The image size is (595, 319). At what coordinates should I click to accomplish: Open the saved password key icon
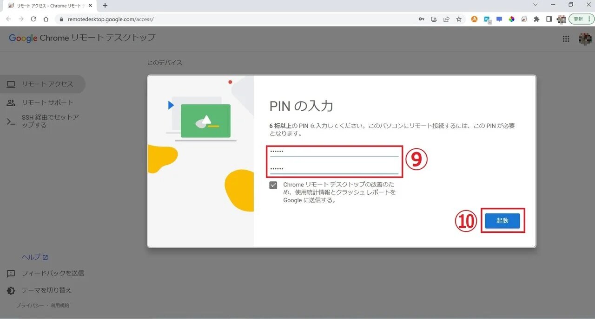(x=422, y=19)
